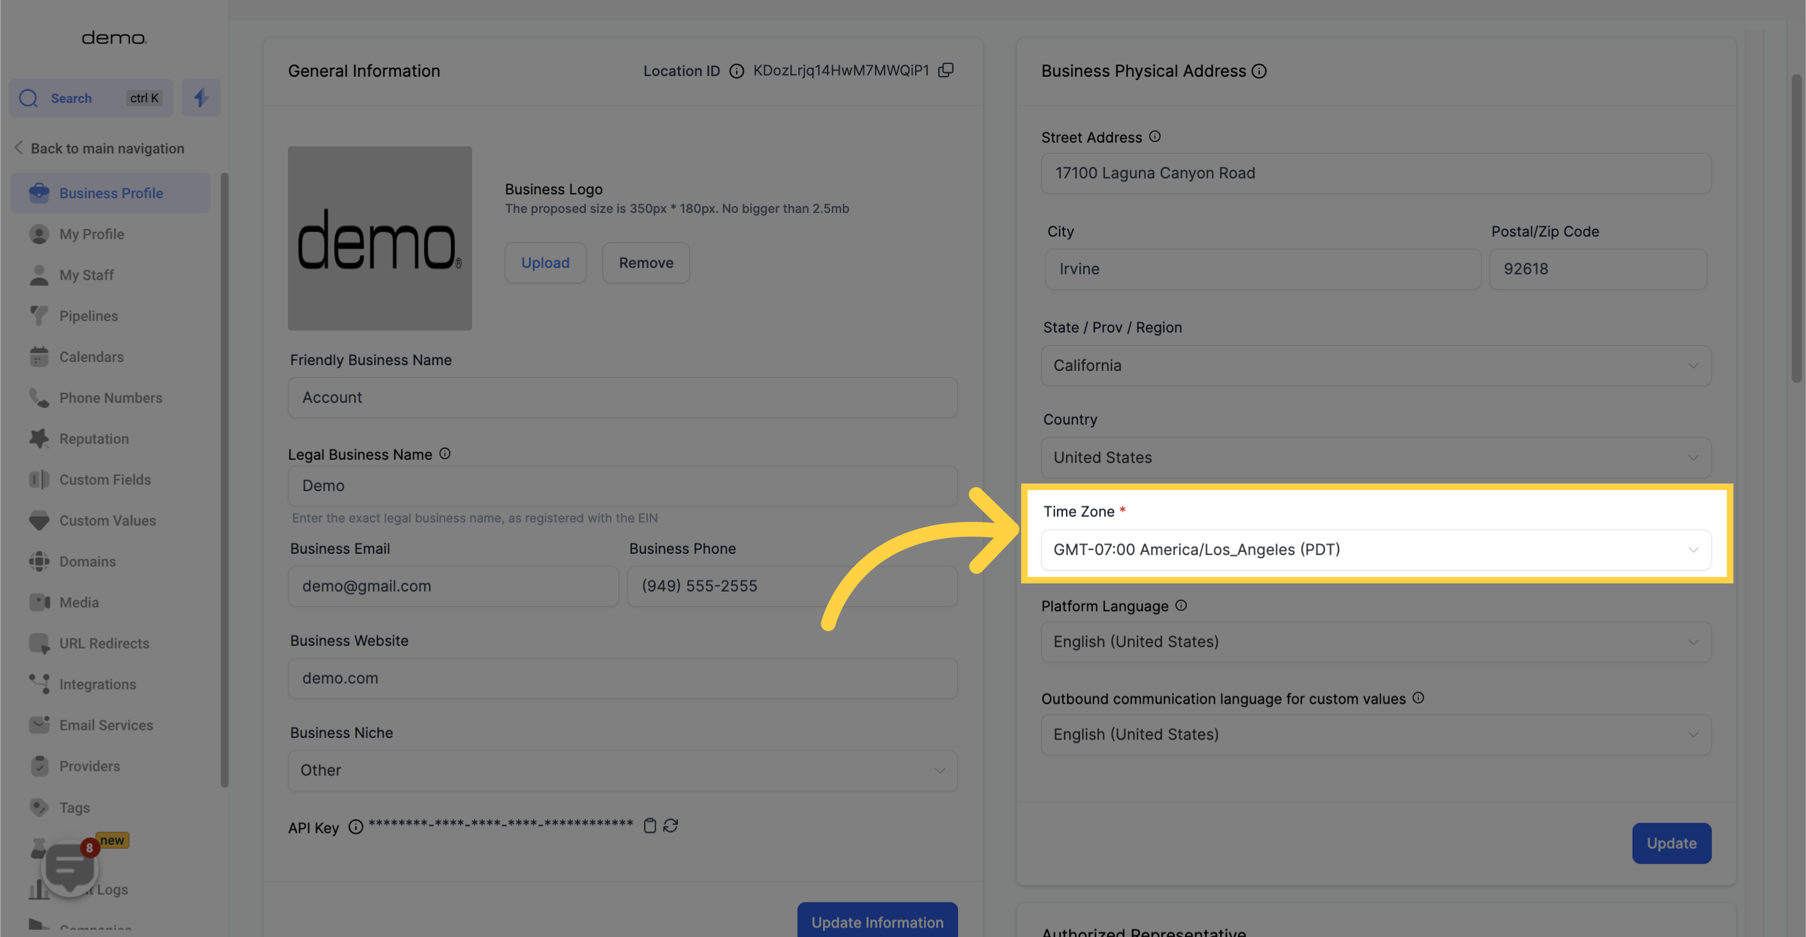
Task: Click the Friendly Business Name field
Action: point(622,398)
